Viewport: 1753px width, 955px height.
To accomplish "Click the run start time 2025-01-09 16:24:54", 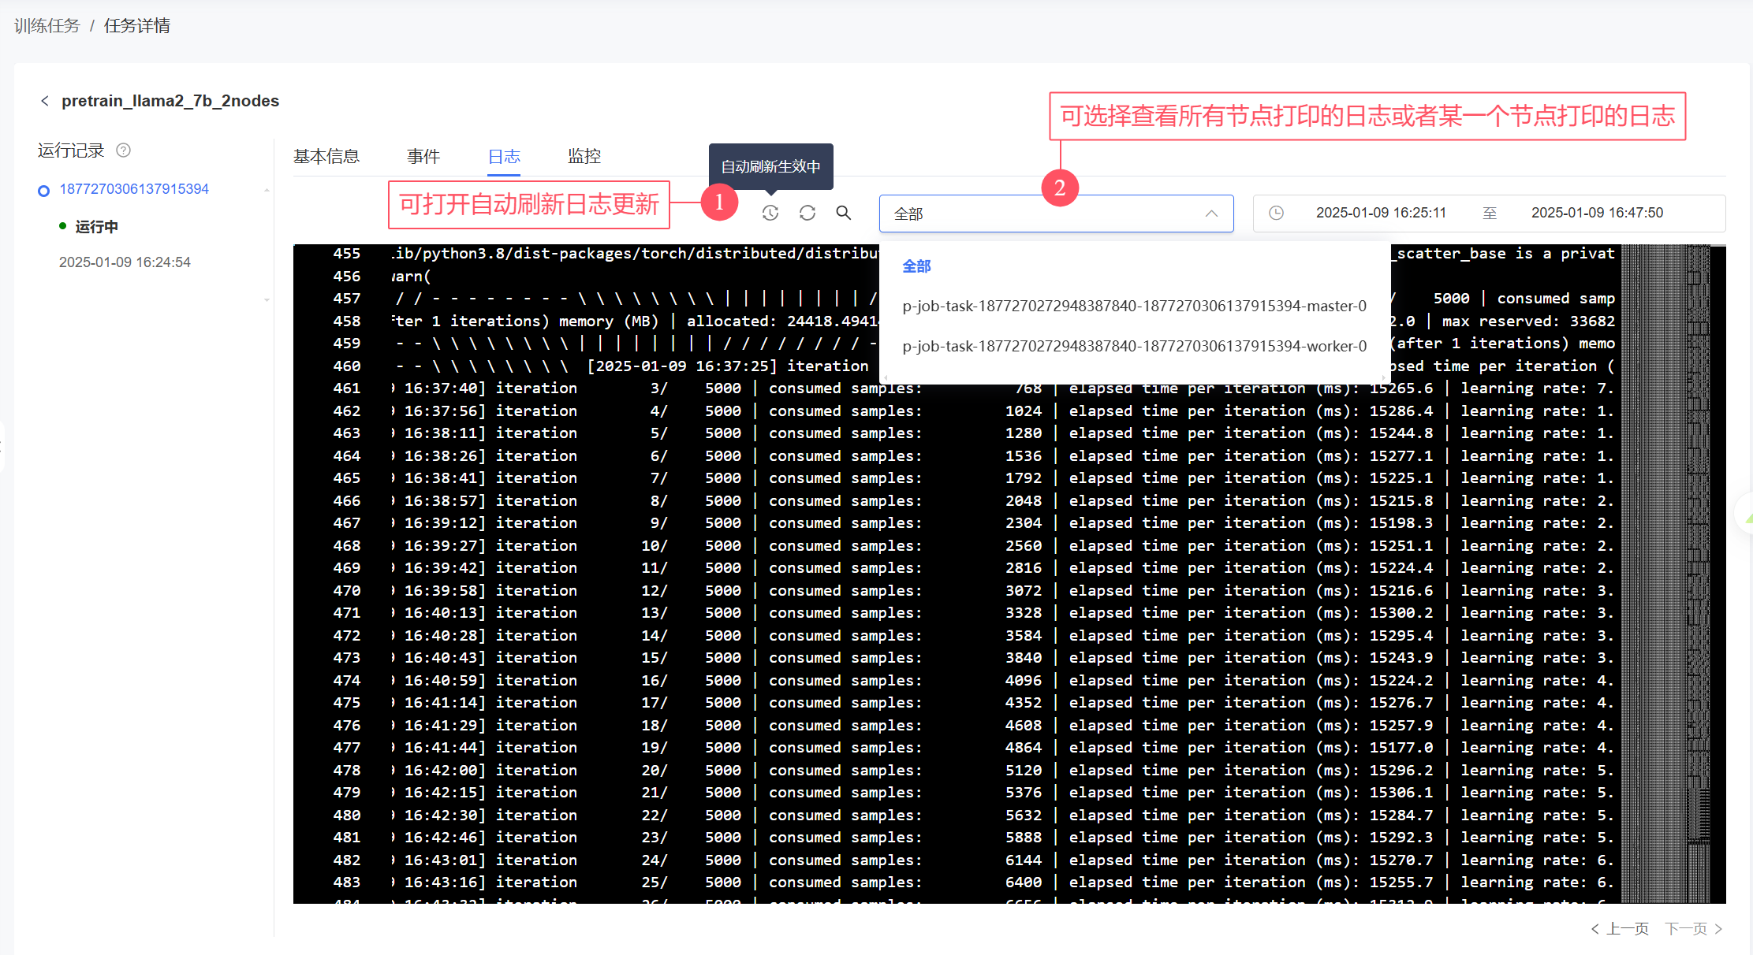I will coord(125,262).
